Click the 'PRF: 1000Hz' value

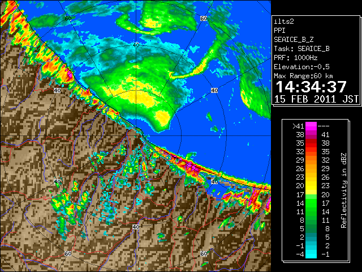pos(296,58)
